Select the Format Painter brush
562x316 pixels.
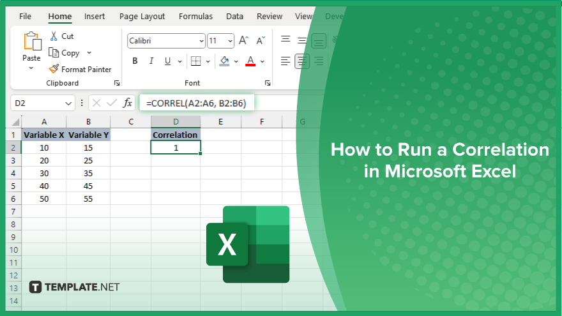click(54, 69)
